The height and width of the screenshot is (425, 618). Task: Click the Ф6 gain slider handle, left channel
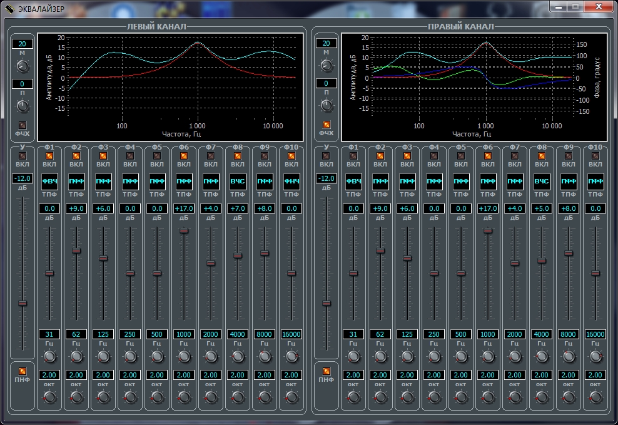point(184,231)
